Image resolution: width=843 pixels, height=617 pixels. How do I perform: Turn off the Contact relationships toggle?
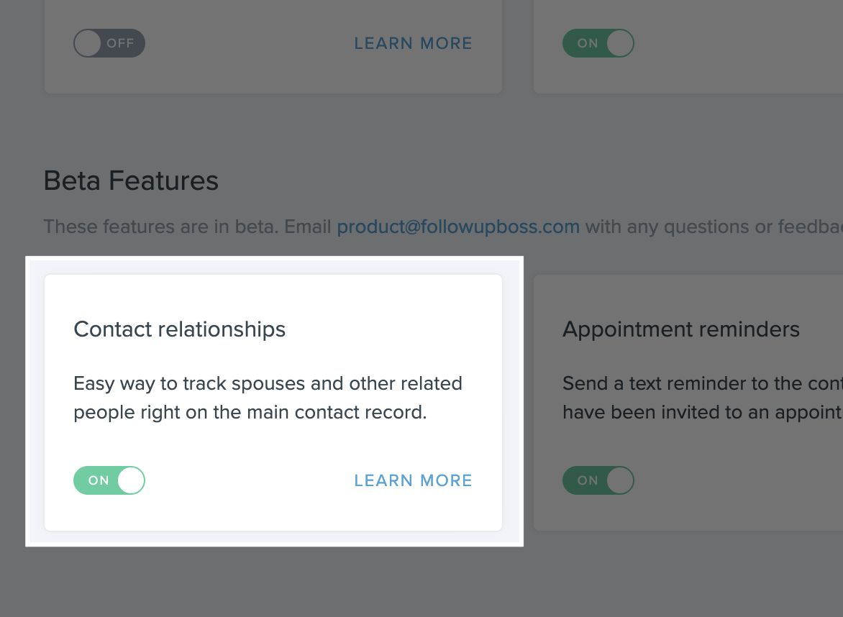click(x=109, y=480)
